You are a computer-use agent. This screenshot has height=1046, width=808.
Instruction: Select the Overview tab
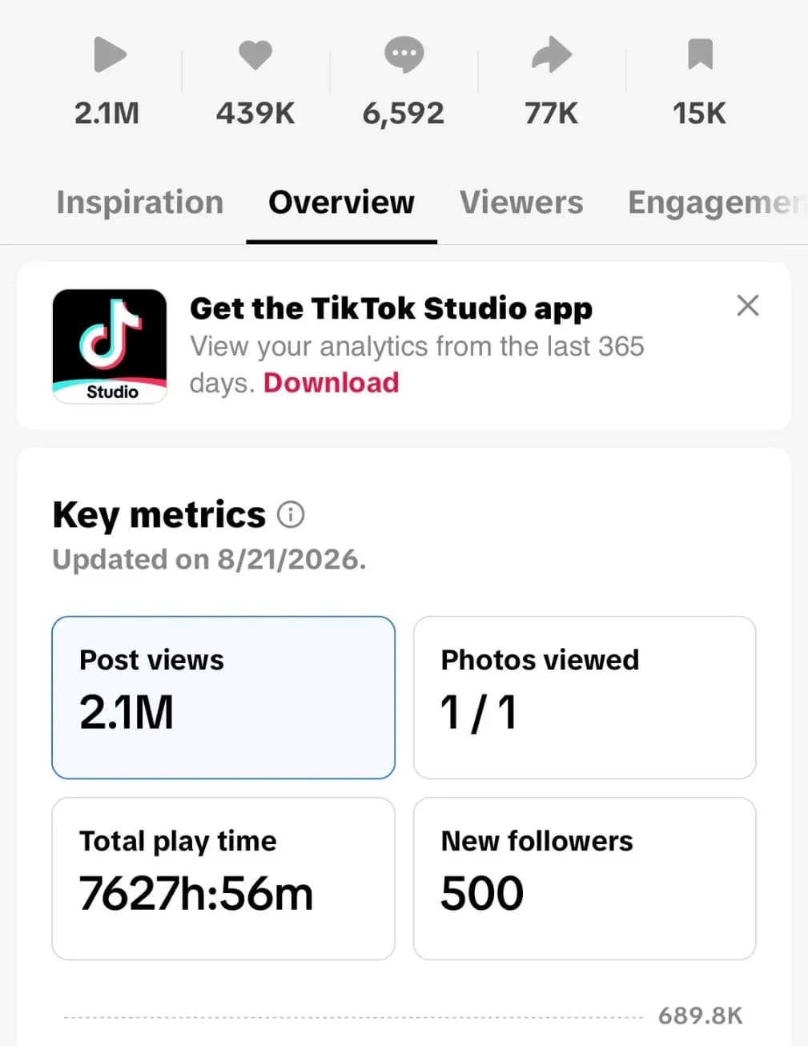pyautogui.click(x=341, y=203)
